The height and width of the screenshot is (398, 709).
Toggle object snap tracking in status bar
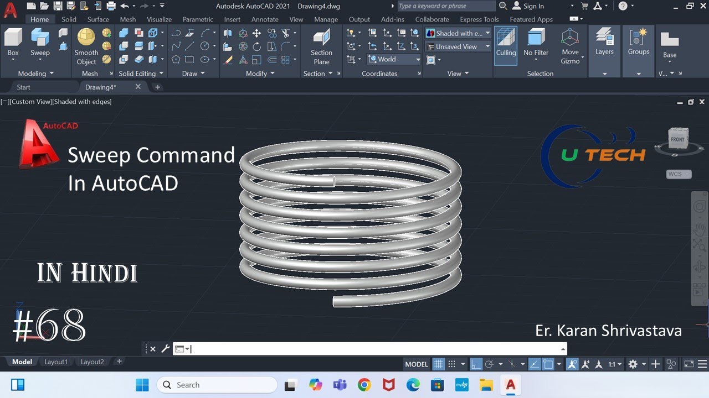tap(535, 364)
